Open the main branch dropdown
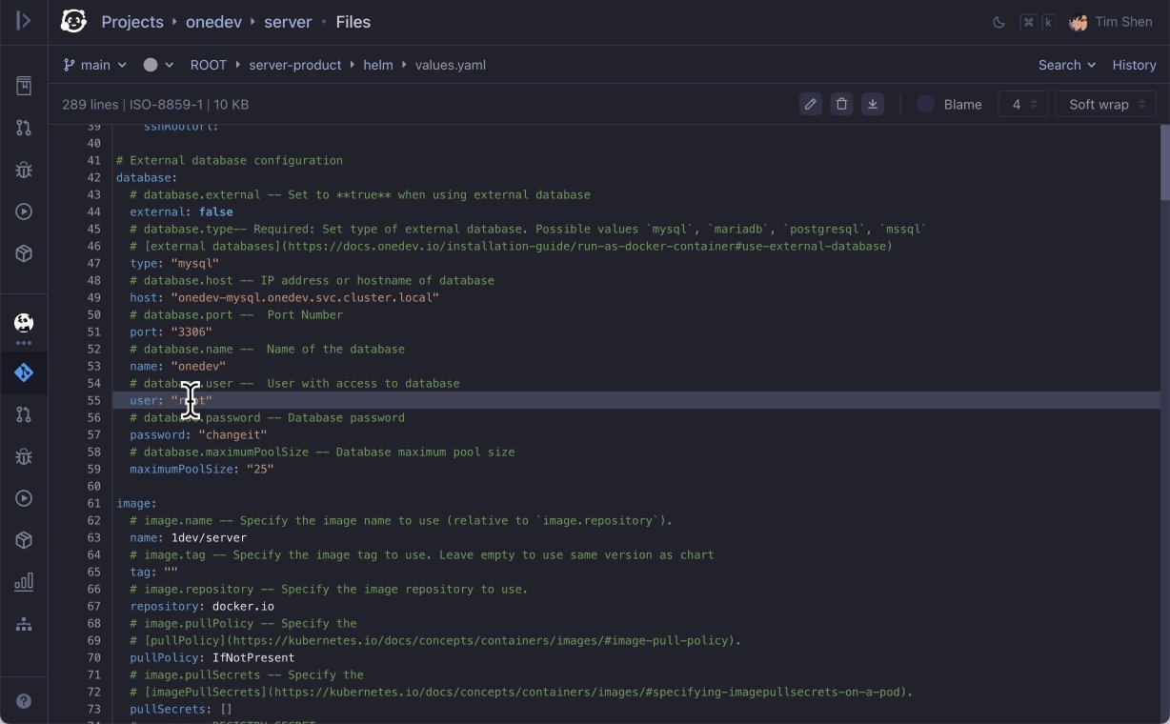The width and height of the screenshot is (1170, 724). [94, 65]
